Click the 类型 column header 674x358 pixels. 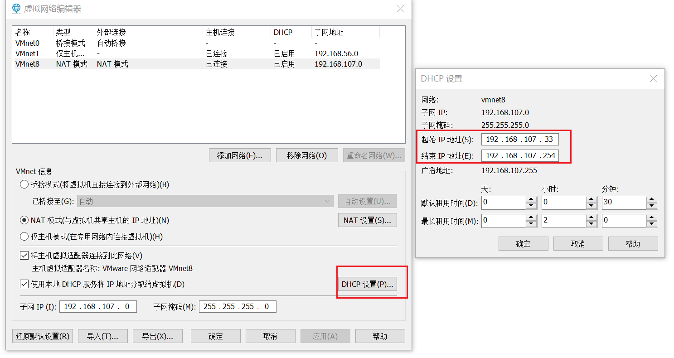pos(73,33)
